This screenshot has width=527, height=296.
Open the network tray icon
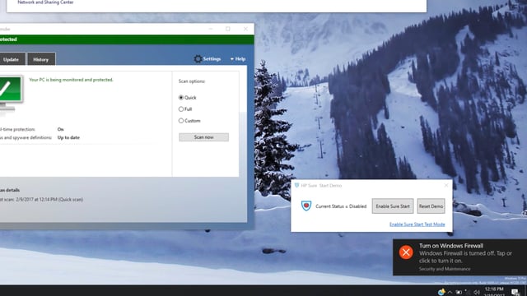468,292
